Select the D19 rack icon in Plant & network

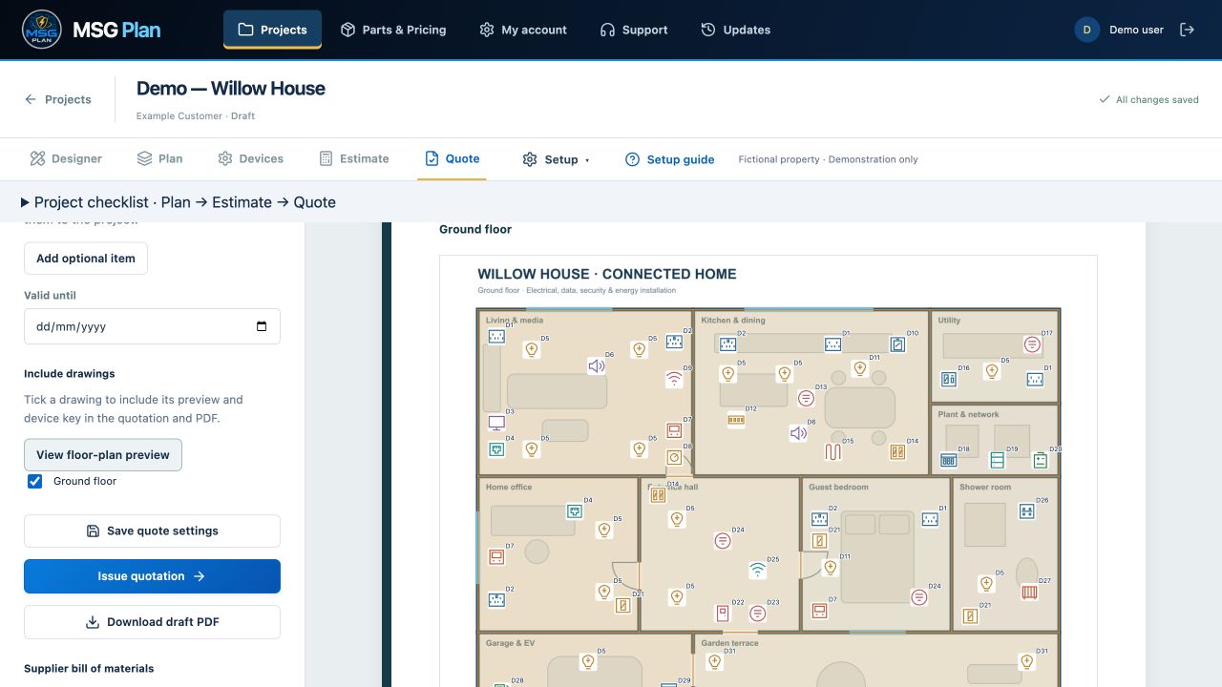click(x=998, y=460)
